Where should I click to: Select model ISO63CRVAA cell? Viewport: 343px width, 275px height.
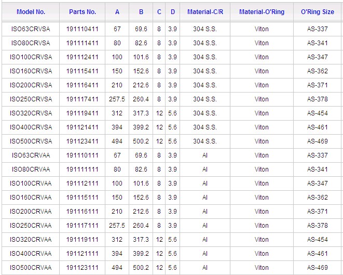31,155
